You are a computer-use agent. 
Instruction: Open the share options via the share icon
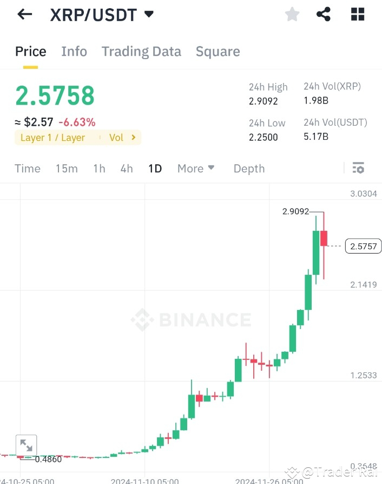point(324,14)
